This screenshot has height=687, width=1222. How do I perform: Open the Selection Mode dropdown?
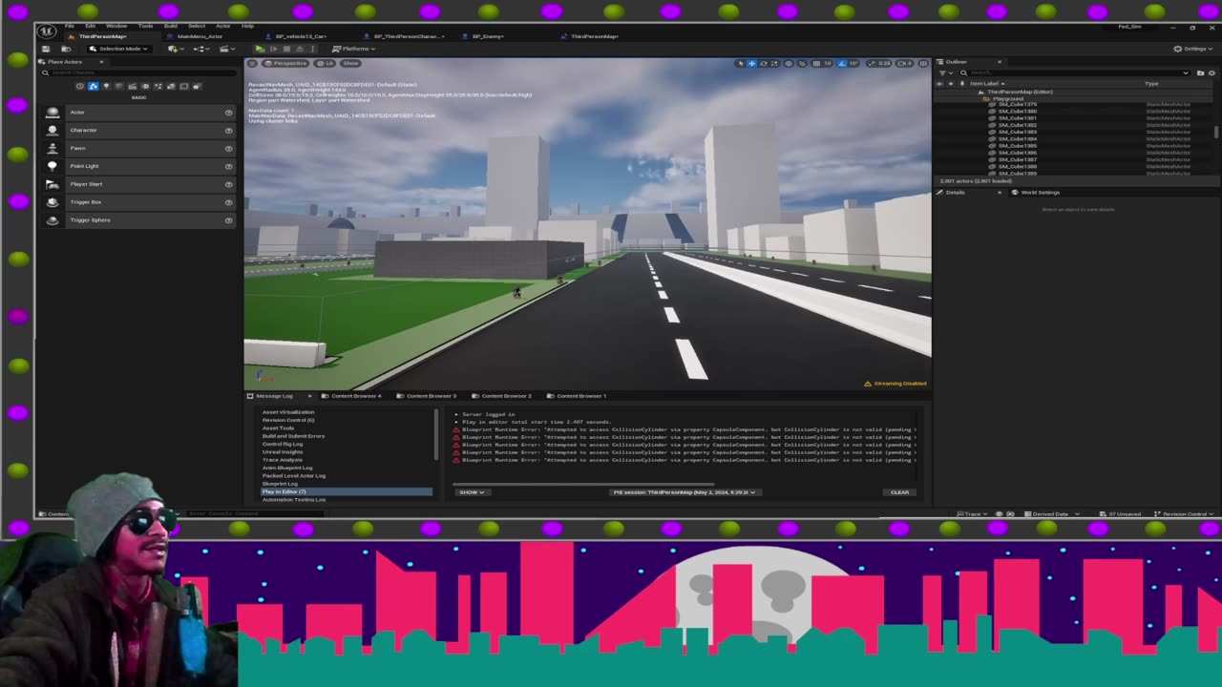pyautogui.click(x=119, y=49)
